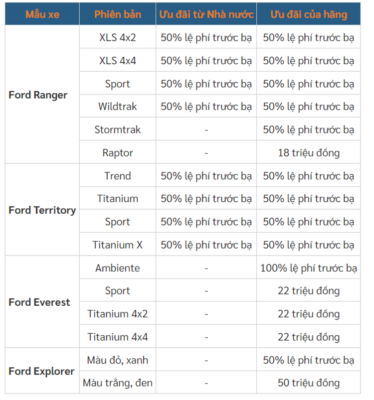Screen dimensions: 374x400
Task: Click the XLS 4x2 version cell
Action: click(118, 38)
